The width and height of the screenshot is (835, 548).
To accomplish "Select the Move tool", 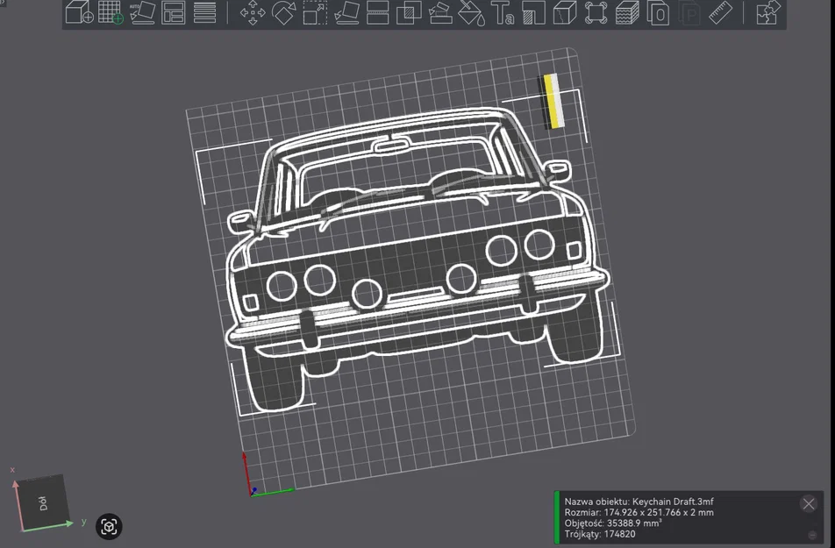I will [253, 13].
